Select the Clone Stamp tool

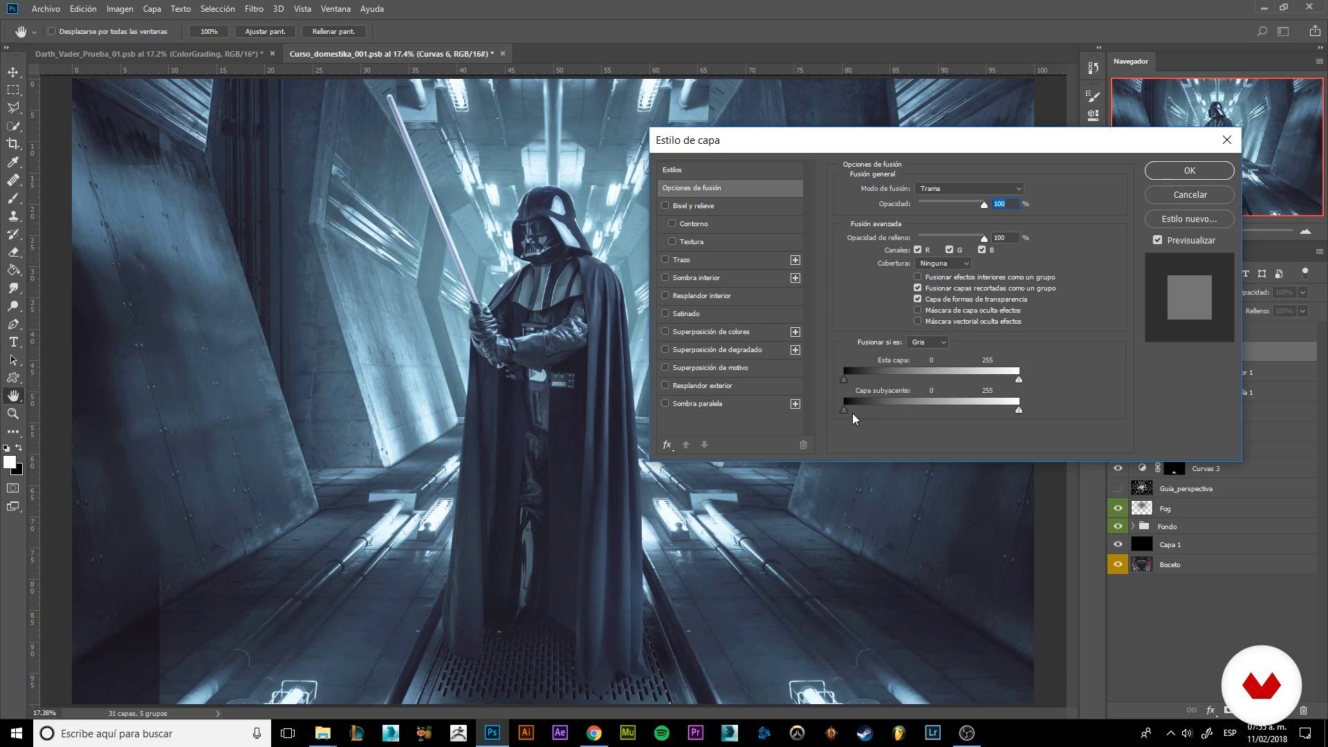click(13, 216)
